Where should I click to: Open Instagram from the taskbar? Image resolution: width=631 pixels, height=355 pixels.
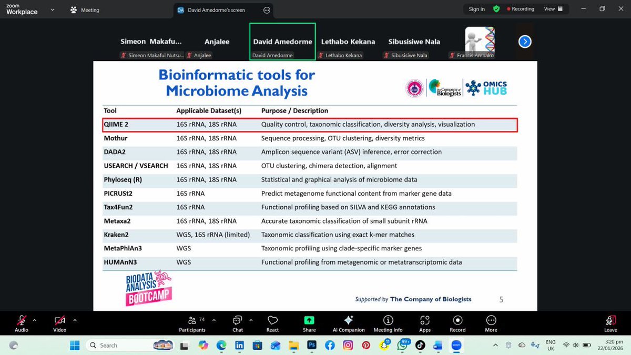(x=348, y=345)
